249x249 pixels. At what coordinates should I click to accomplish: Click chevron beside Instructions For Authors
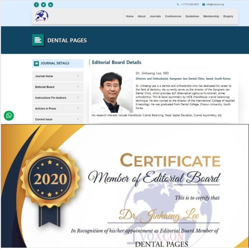78,97
